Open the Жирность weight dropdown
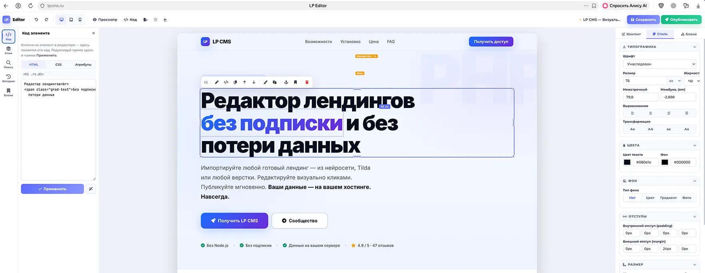This screenshot has height=273, width=705. click(693, 81)
